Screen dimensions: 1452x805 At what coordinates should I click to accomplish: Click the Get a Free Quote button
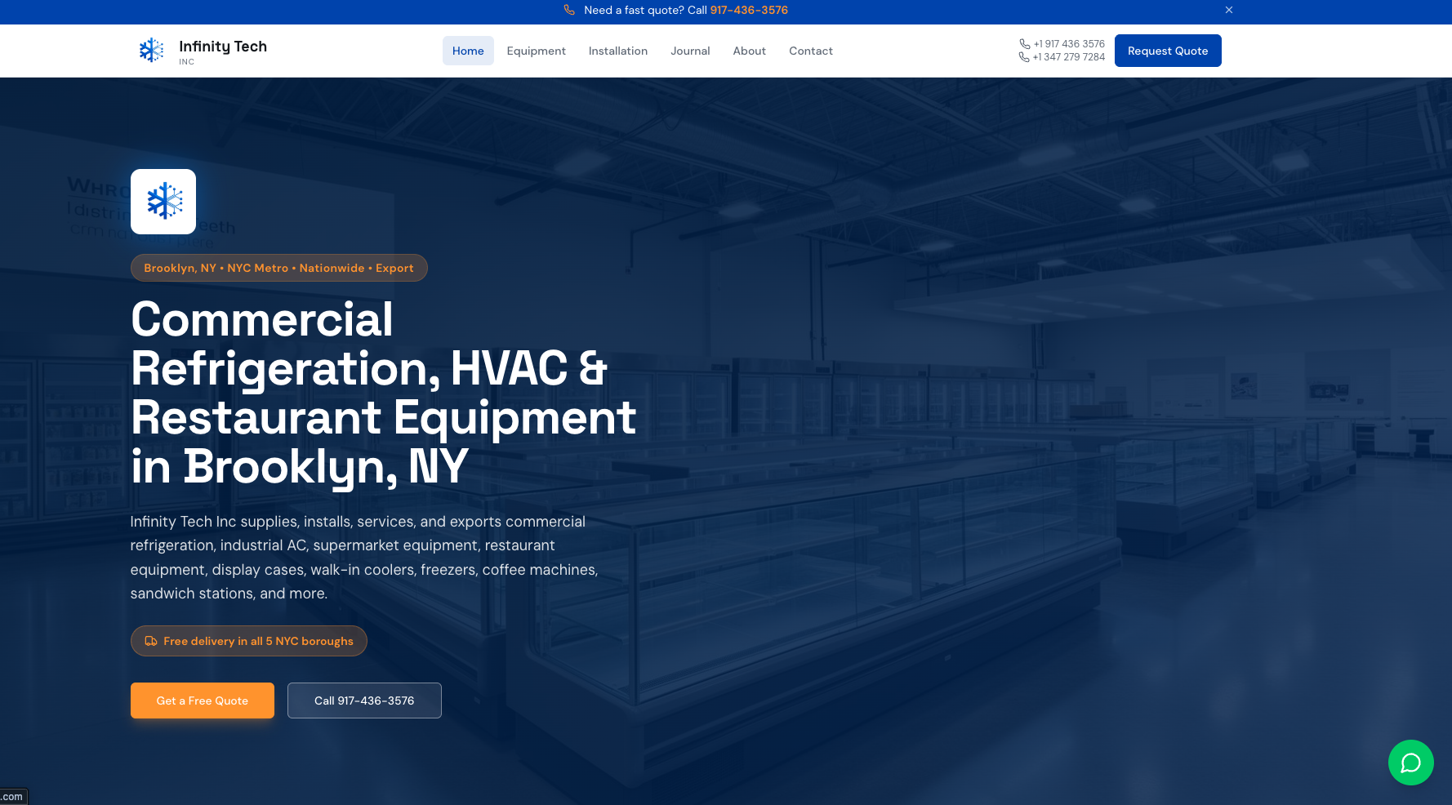[x=203, y=700]
